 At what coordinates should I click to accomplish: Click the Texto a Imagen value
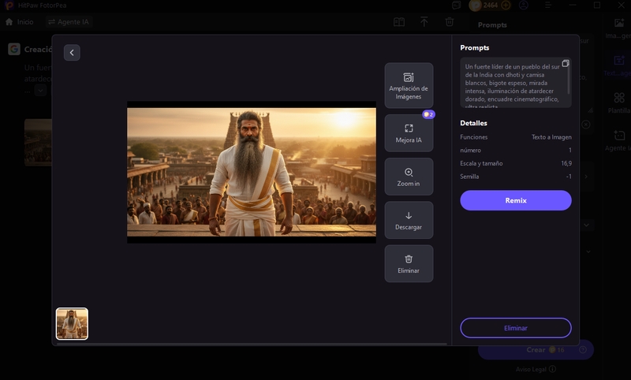pos(551,137)
